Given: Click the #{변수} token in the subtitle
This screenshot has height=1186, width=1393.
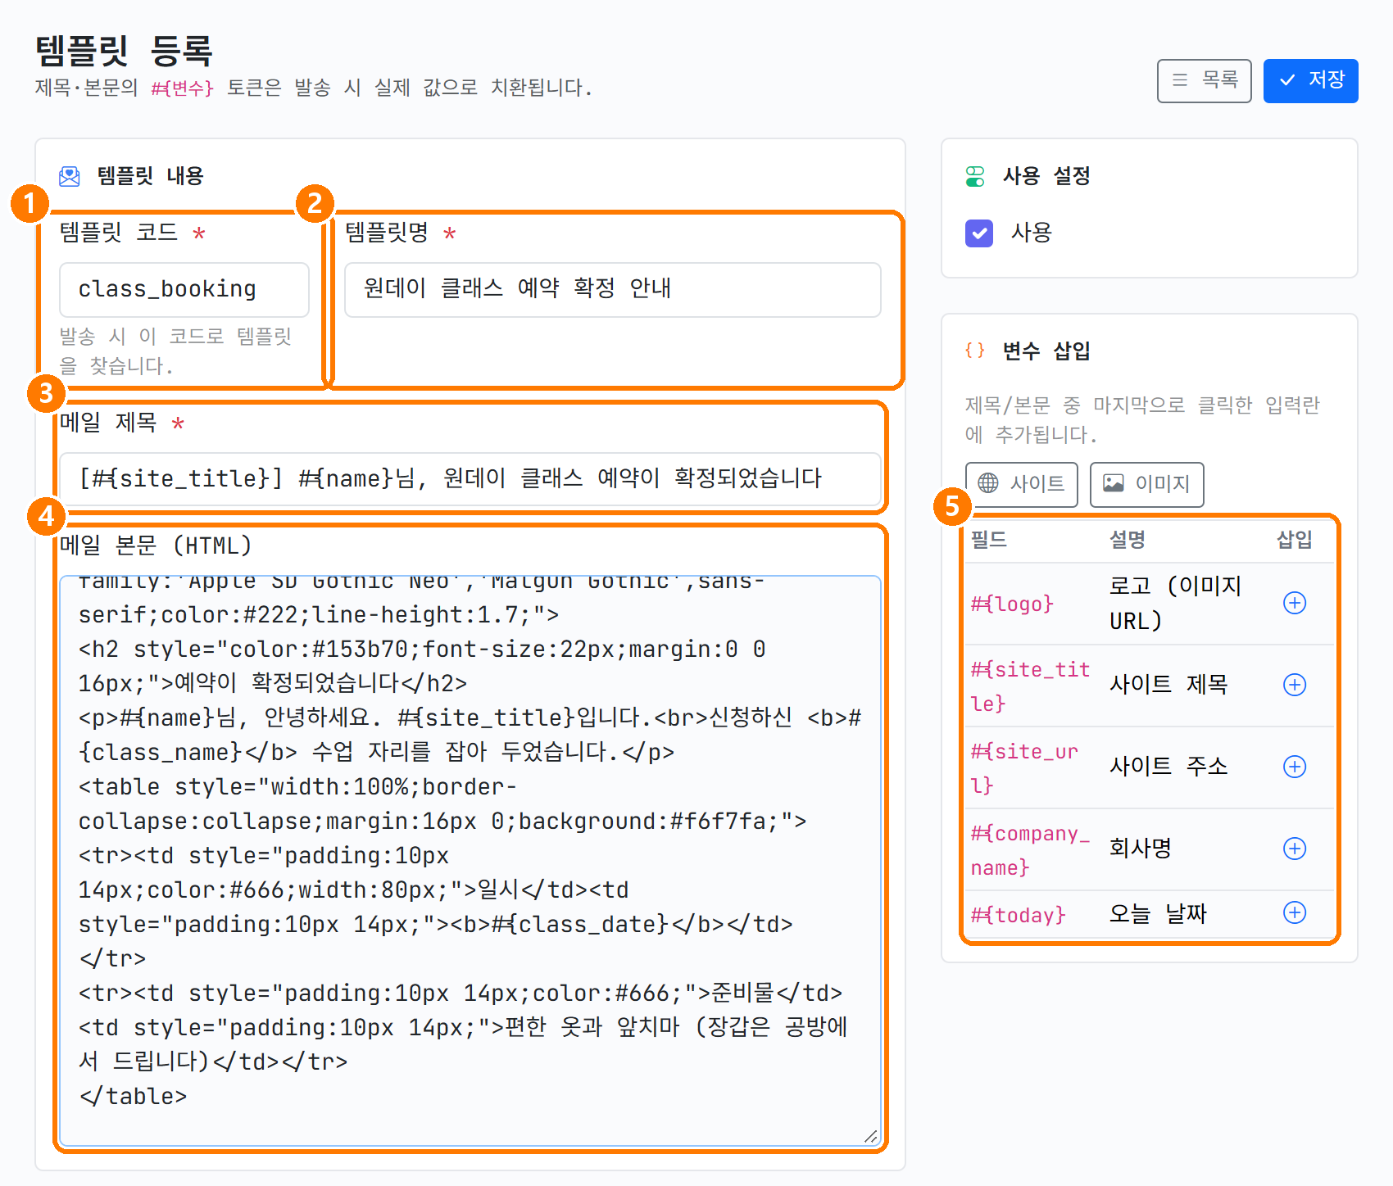Looking at the screenshot, I should pos(182,88).
